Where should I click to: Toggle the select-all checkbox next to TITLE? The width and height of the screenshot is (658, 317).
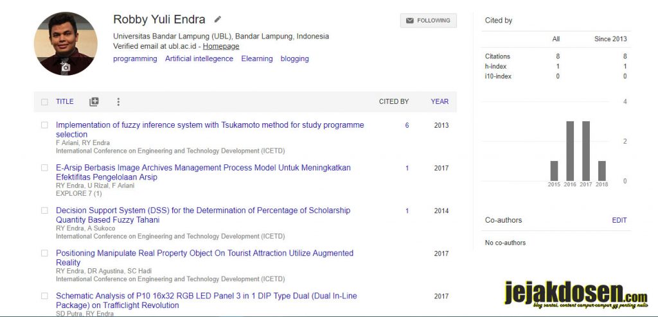click(44, 102)
